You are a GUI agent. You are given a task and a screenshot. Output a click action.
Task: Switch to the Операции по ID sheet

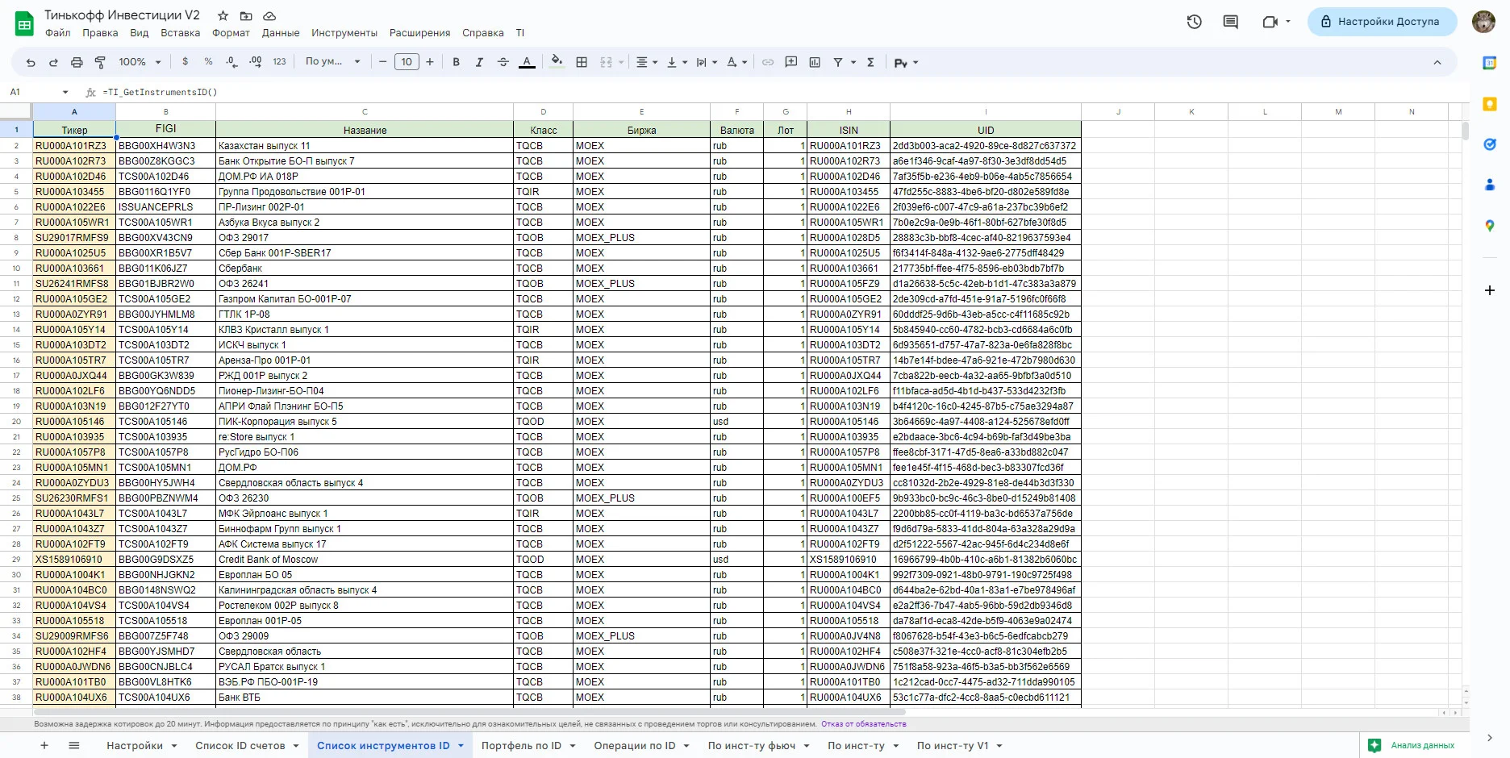[x=635, y=746]
